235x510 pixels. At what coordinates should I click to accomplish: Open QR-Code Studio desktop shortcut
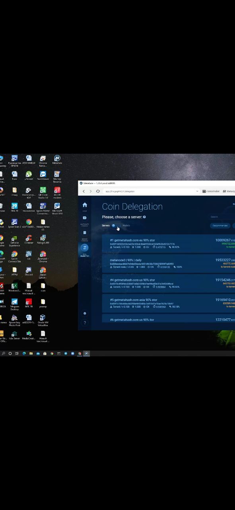click(43, 193)
